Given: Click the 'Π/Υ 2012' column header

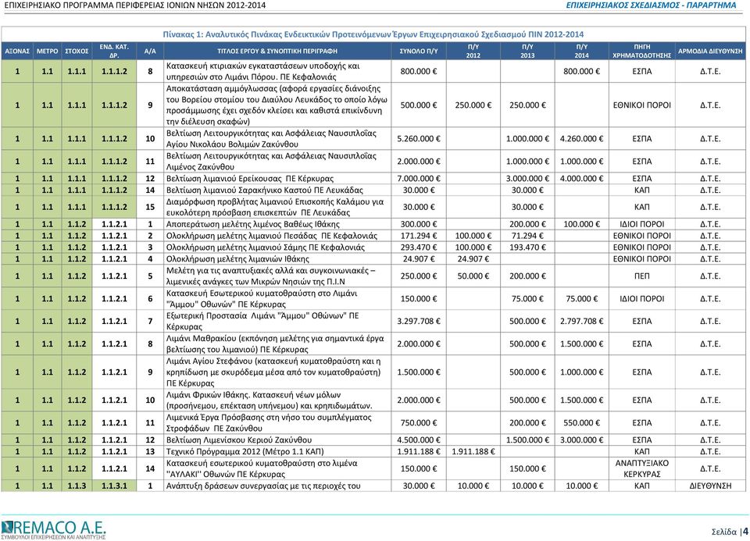Looking at the screenshot, I should click(473, 52).
